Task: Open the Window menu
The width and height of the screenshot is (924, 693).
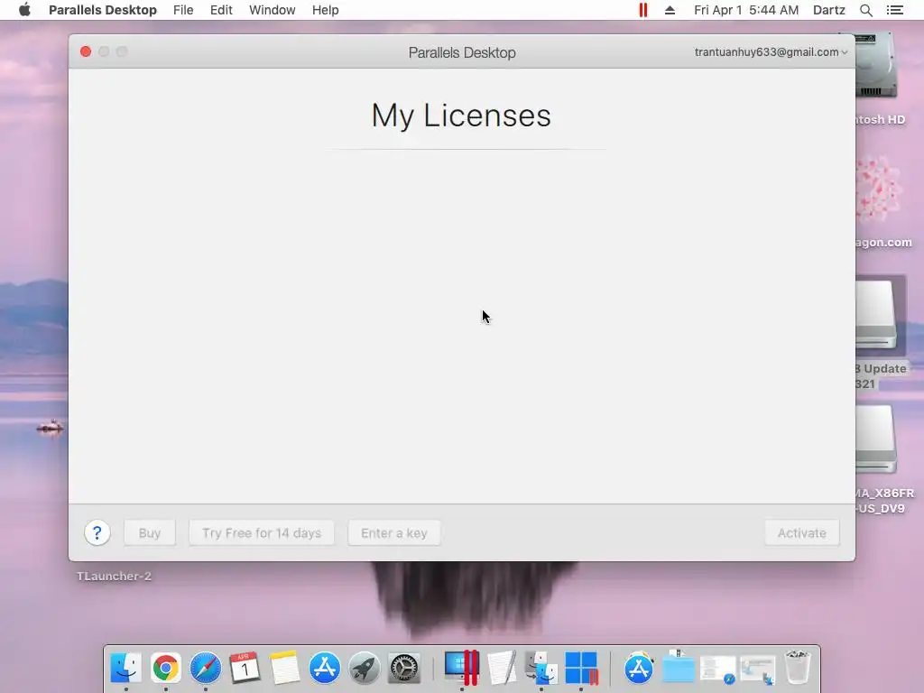Action: point(273,10)
